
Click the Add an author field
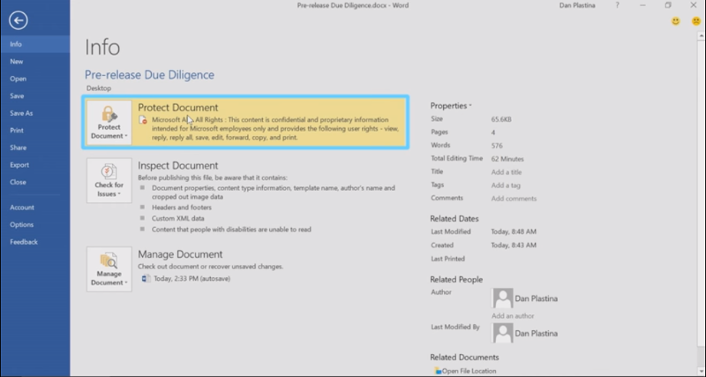coord(513,316)
